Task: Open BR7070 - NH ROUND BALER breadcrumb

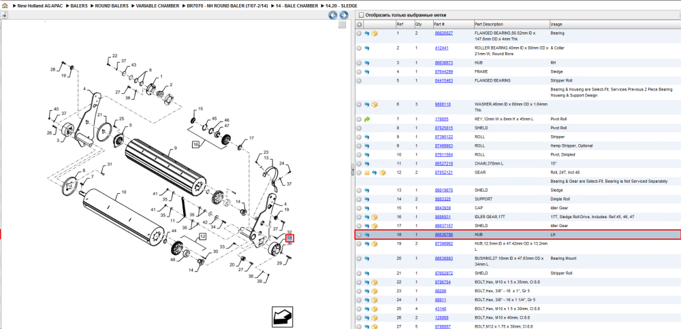Action: (227, 6)
